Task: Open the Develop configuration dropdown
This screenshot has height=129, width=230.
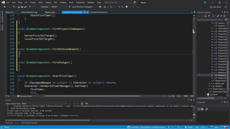Action: tap(45, 7)
